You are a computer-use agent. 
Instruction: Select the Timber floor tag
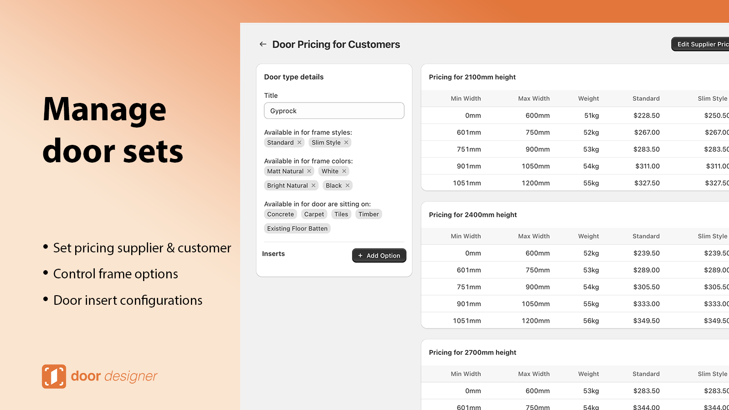point(369,214)
